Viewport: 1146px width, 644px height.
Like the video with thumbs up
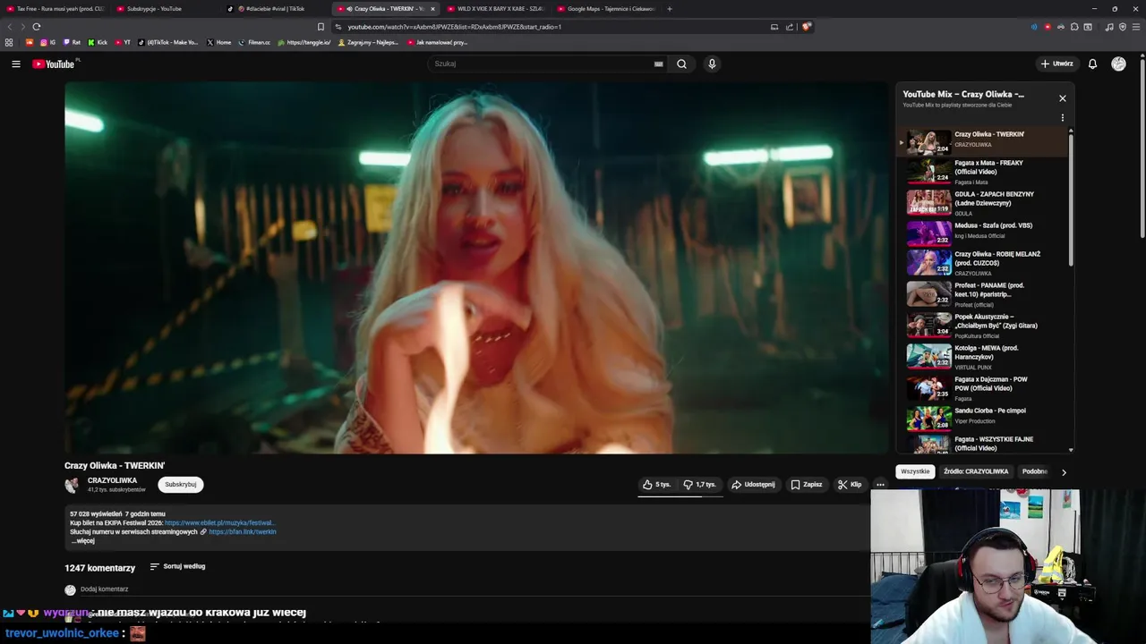point(656,485)
